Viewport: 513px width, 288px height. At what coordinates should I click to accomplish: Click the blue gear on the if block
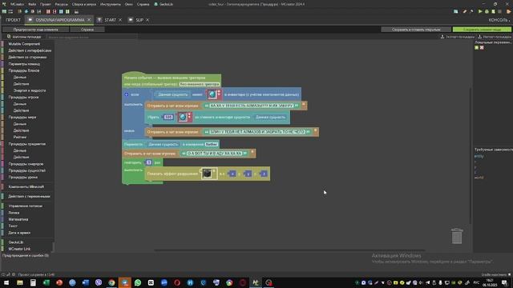(127, 94)
